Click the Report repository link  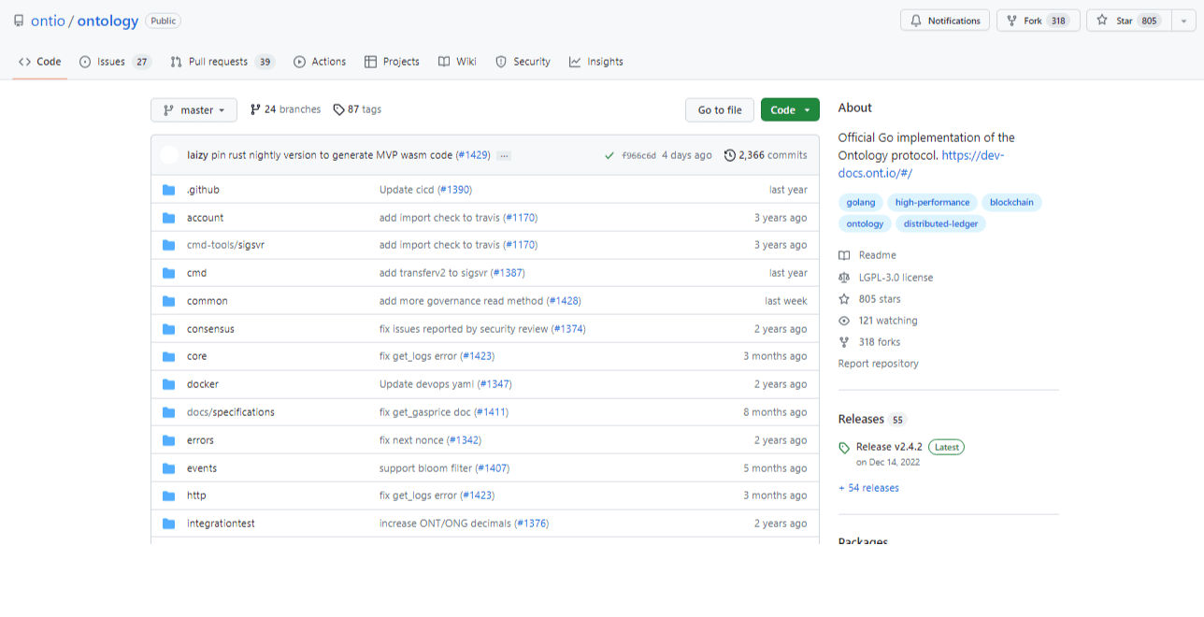click(879, 364)
